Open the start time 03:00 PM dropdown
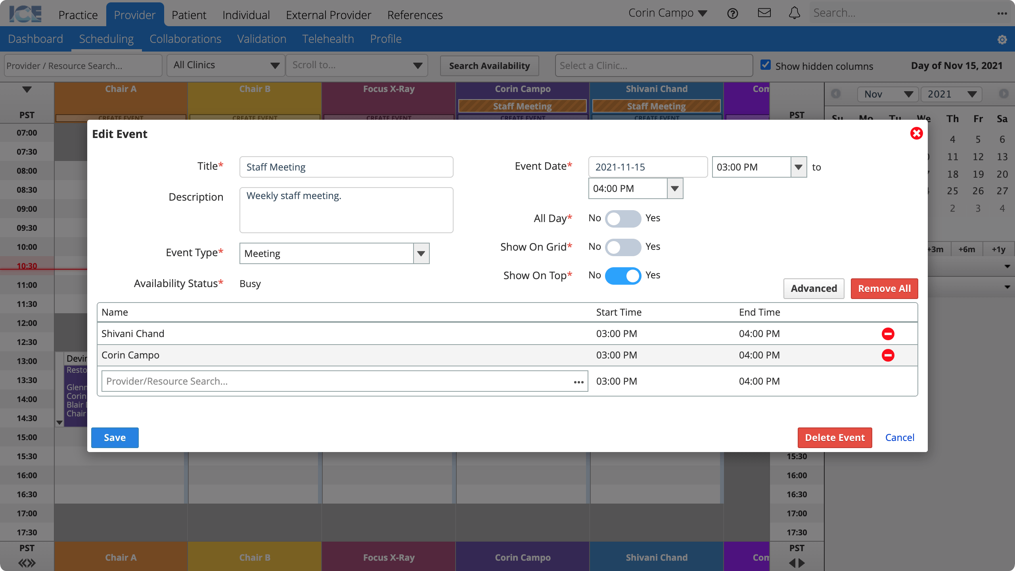This screenshot has width=1015, height=571. pos(799,167)
